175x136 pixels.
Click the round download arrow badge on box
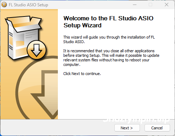[36, 50]
